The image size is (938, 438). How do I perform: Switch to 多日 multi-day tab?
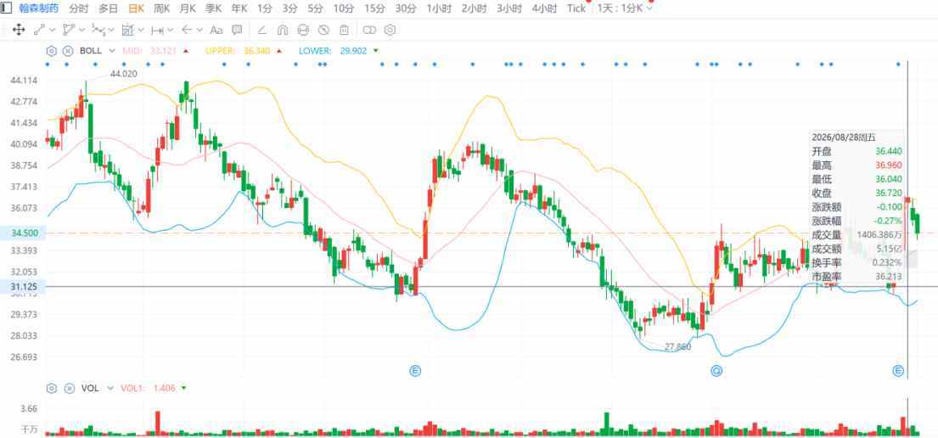point(109,8)
